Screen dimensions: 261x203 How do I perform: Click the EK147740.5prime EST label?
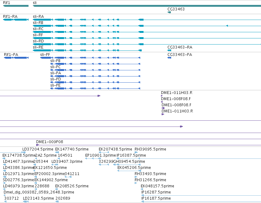point(72,149)
